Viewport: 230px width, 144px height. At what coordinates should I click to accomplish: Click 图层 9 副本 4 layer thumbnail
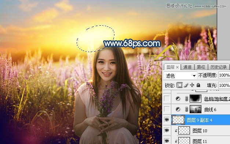(178, 120)
